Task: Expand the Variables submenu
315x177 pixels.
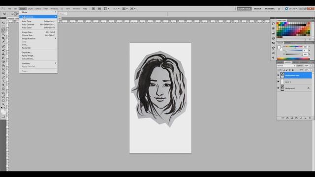Action: pyautogui.click(x=38, y=63)
